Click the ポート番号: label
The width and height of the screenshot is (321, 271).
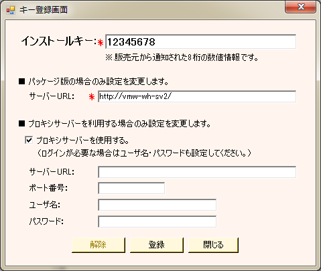coord(48,188)
